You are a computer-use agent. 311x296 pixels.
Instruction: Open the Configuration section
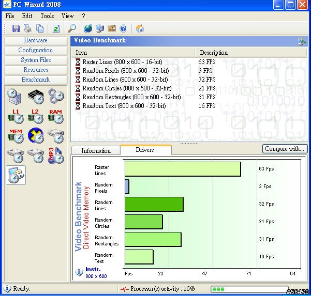coord(36,50)
